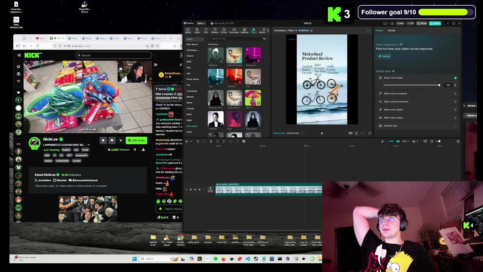483x272 pixels.
Task: Open the filter sort dropdown beside search
Action: click(265, 39)
